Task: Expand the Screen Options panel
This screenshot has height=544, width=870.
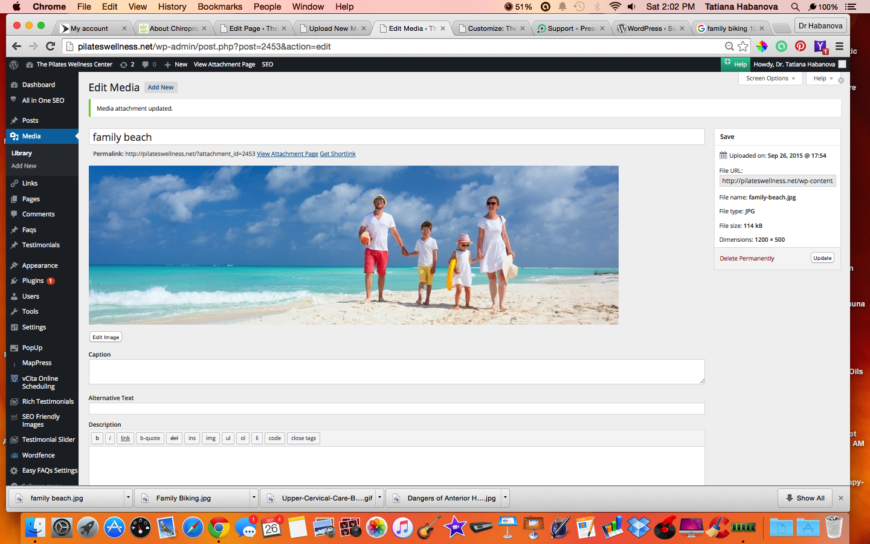Action: [x=770, y=79]
